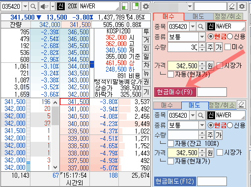Viewport: 251px width, 187px height.
Task: Check 자동(잔고 100%) checkbox
Action: 171,144
